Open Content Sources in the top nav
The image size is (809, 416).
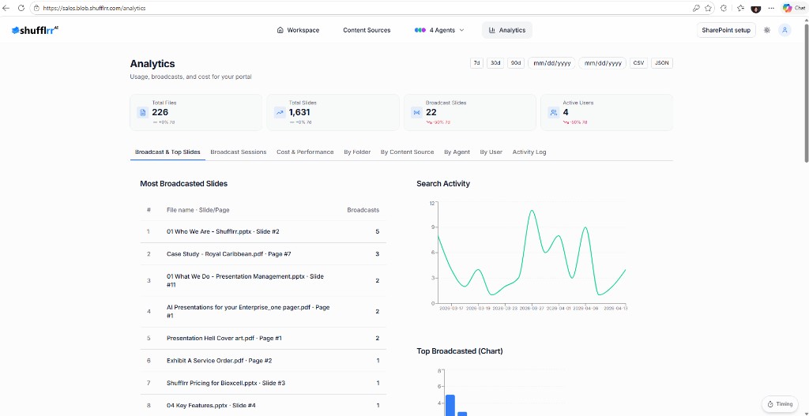coord(367,30)
